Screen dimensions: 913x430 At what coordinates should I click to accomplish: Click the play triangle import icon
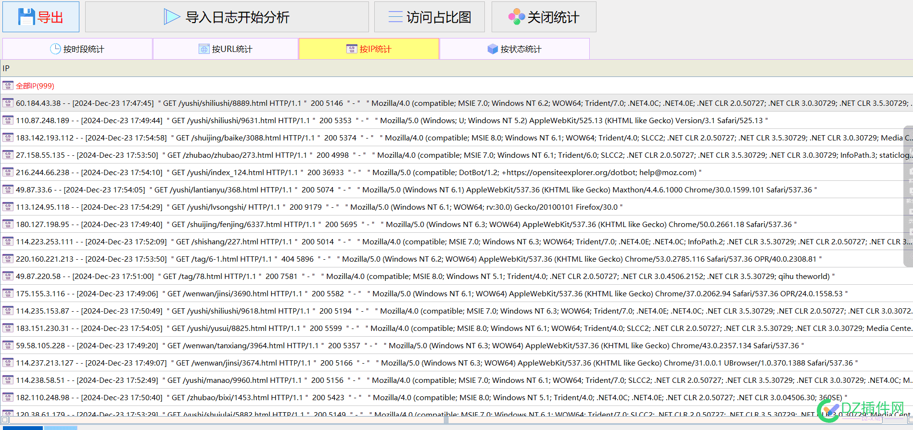(172, 17)
